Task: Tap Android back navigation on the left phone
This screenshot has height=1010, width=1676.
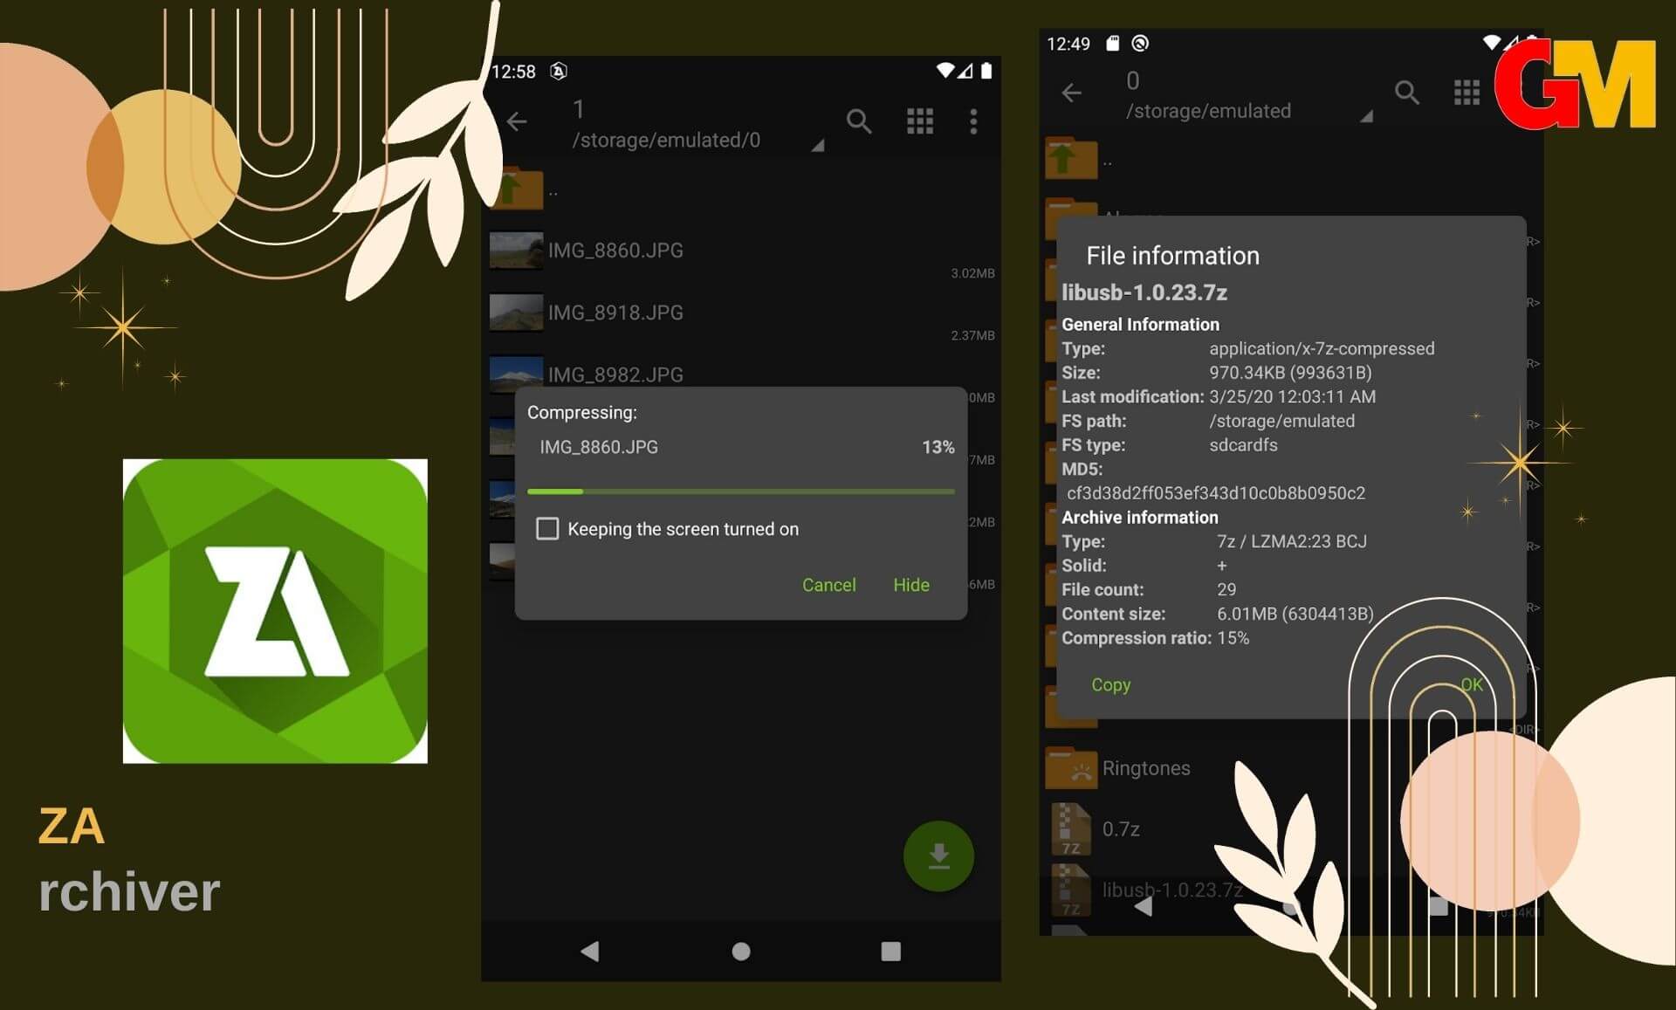Action: (x=590, y=952)
